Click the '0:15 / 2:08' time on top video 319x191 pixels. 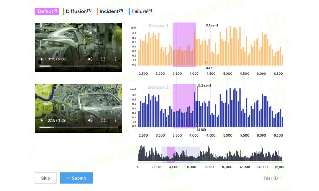click(x=56, y=59)
